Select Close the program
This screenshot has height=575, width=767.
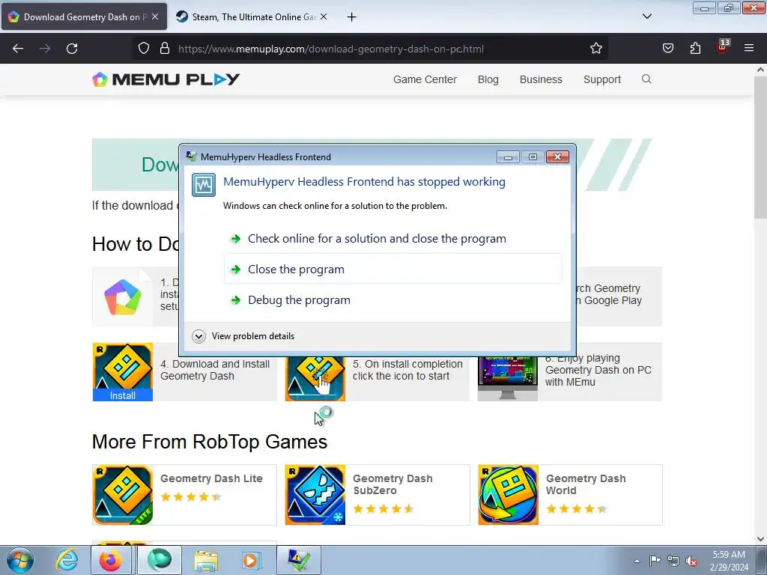click(x=392, y=269)
